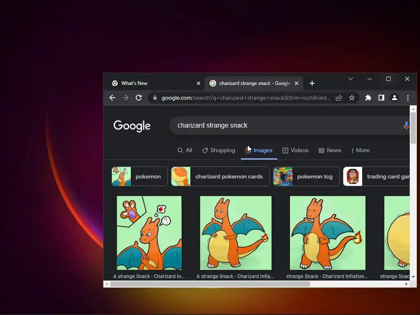Screen dimensions: 420x315
Task: Start voice search with the microphone icon
Action: coord(406,126)
